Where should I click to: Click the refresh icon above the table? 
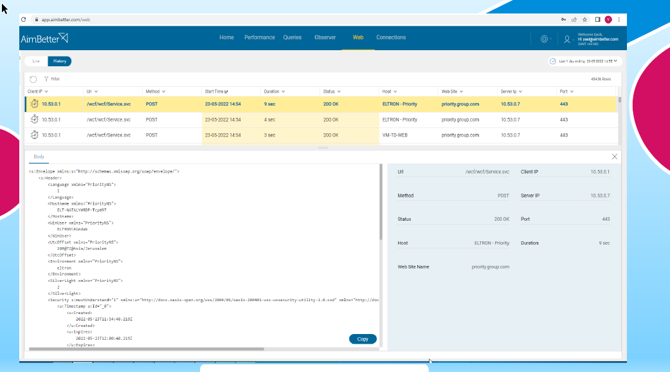(x=33, y=79)
